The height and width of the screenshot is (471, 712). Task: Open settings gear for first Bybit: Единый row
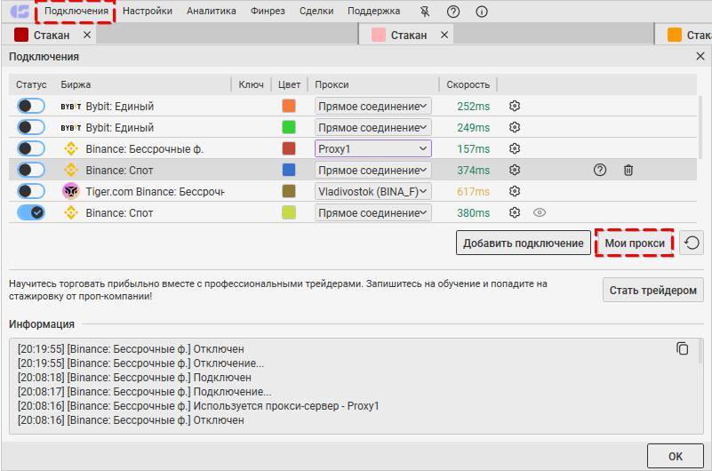click(x=514, y=106)
